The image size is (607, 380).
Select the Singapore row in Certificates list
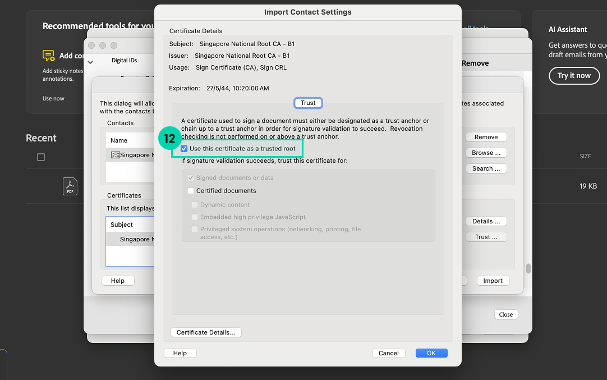click(x=130, y=239)
